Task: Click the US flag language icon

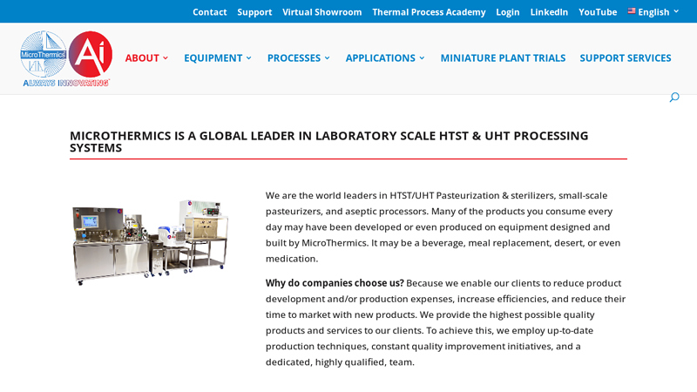Action: pos(631,11)
